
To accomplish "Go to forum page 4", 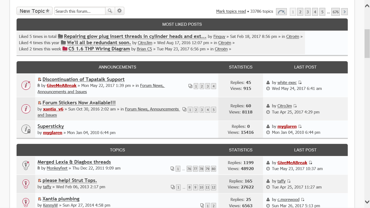I will click(x=315, y=12).
